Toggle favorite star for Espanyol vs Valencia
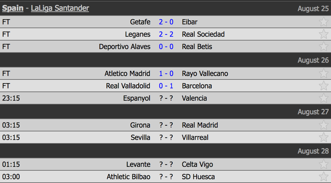This screenshot has height=183, width=331. click(323, 98)
